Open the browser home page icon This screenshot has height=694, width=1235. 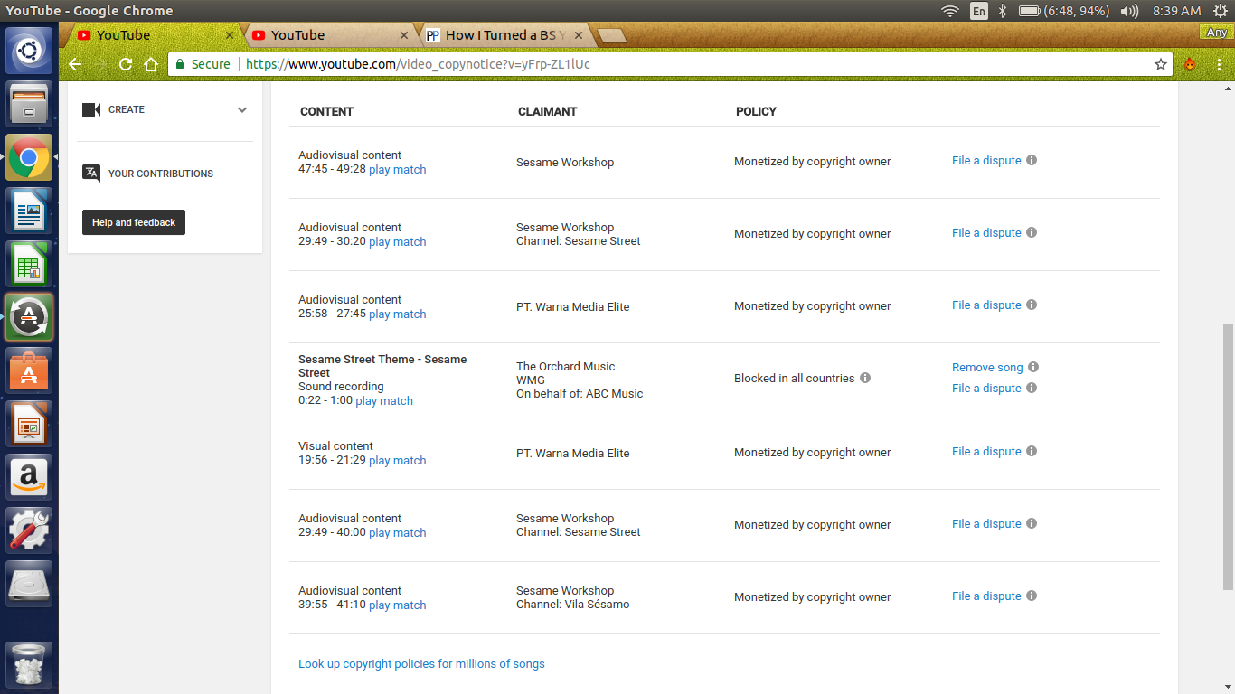(x=151, y=64)
